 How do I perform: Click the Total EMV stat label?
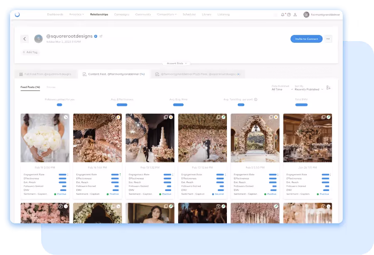tap(301, 99)
